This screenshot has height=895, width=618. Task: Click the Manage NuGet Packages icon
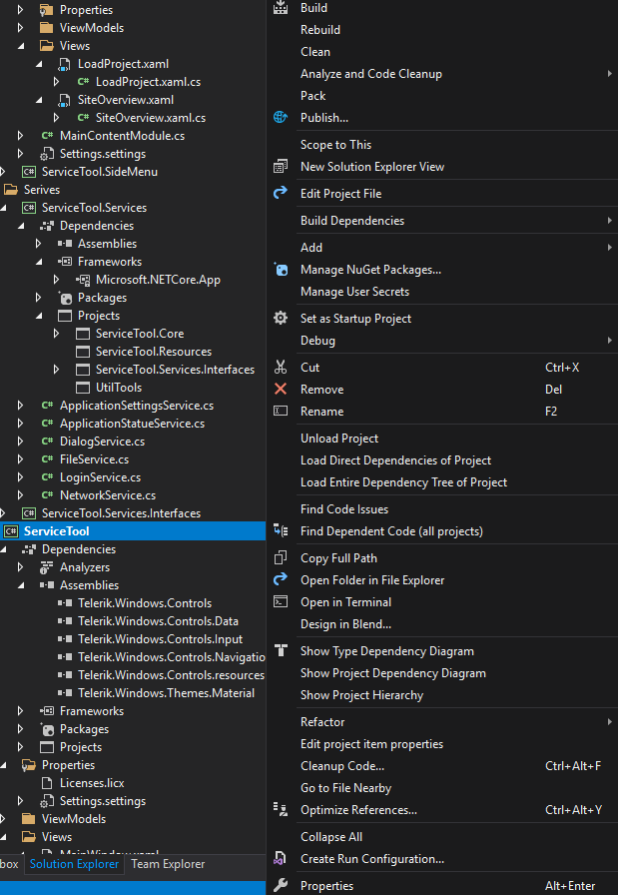click(281, 270)
